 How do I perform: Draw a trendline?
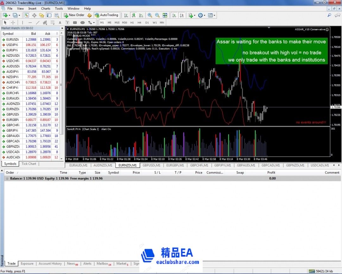pos(37,23)
